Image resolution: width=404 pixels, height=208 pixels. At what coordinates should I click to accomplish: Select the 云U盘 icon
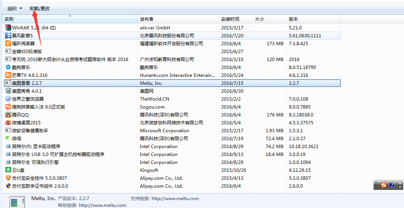pos(8,170)
